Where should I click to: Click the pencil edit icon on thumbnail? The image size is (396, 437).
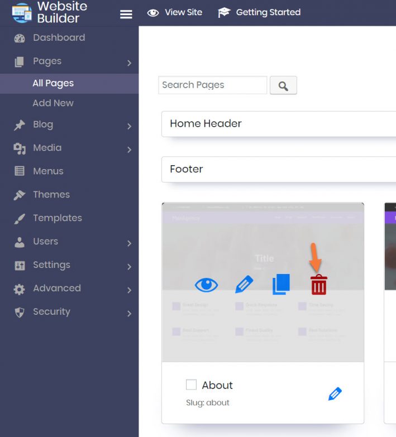coord(244,285)
